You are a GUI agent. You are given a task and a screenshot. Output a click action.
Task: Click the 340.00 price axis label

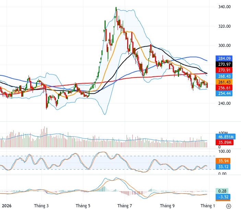click(225, 7)
